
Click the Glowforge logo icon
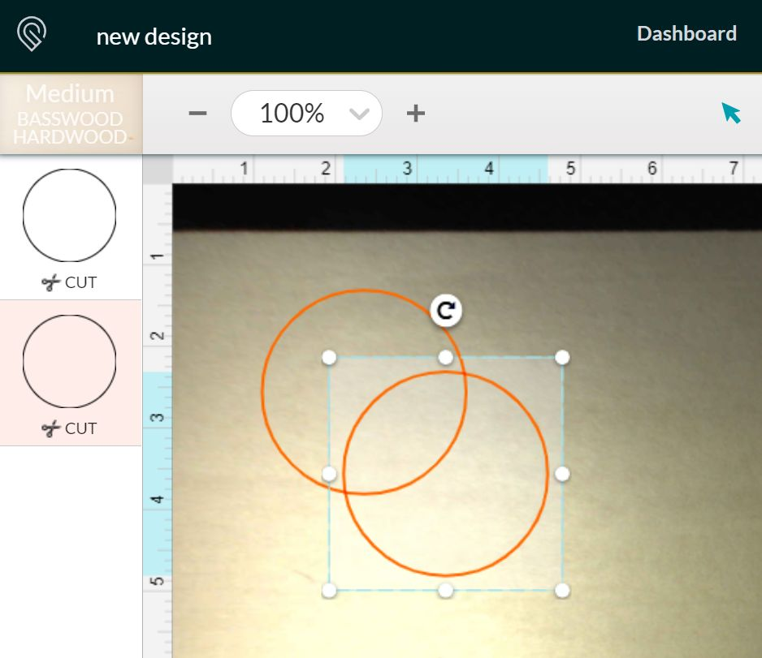pyautogui.click(x=32, y=35)
